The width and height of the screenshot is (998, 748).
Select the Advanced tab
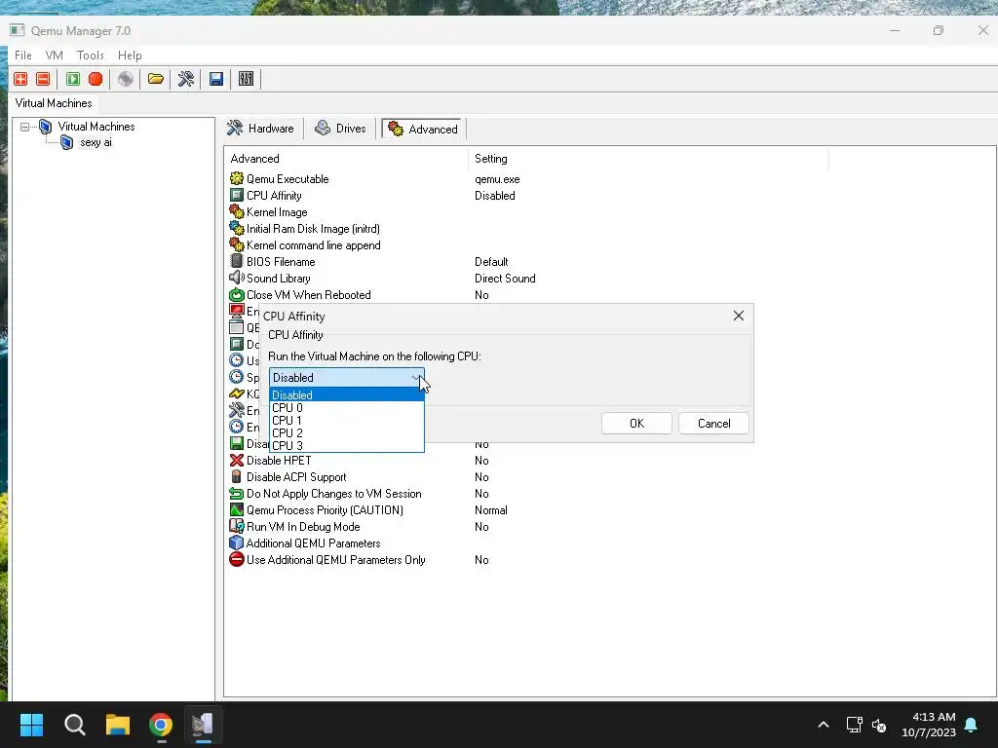coord(424,130)
